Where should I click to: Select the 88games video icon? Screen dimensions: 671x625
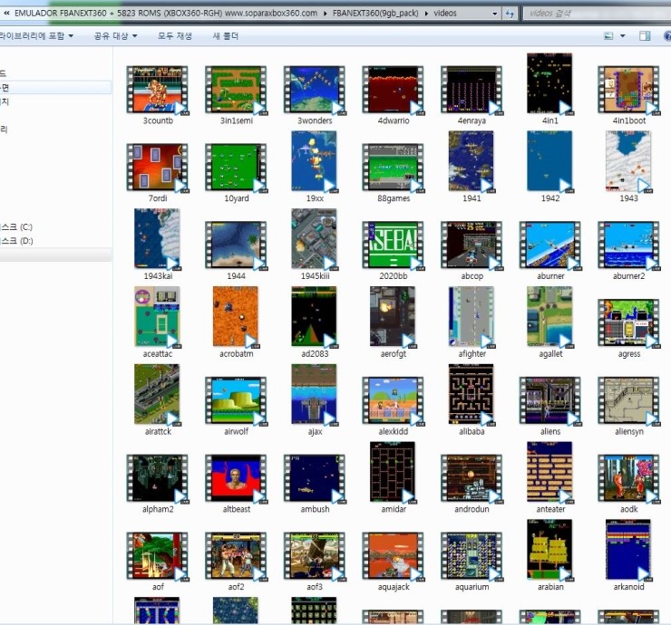[393, 168]
